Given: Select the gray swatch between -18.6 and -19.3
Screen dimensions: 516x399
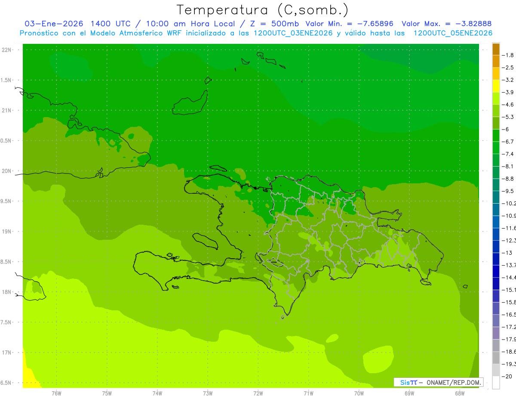Looking at the screenshot, I should 496,358.
